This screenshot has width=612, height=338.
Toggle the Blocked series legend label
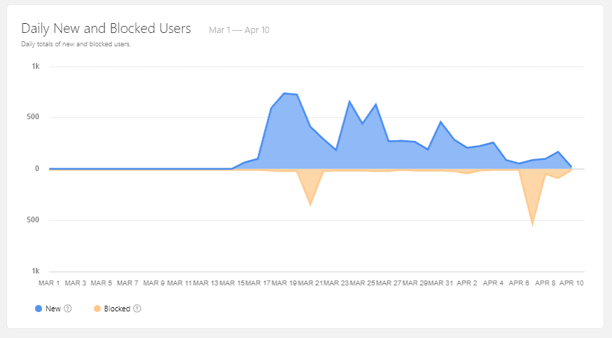point(117,309)
